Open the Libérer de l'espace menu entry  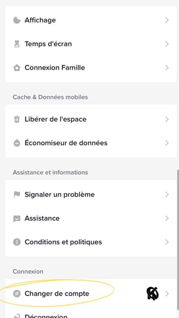91,119
